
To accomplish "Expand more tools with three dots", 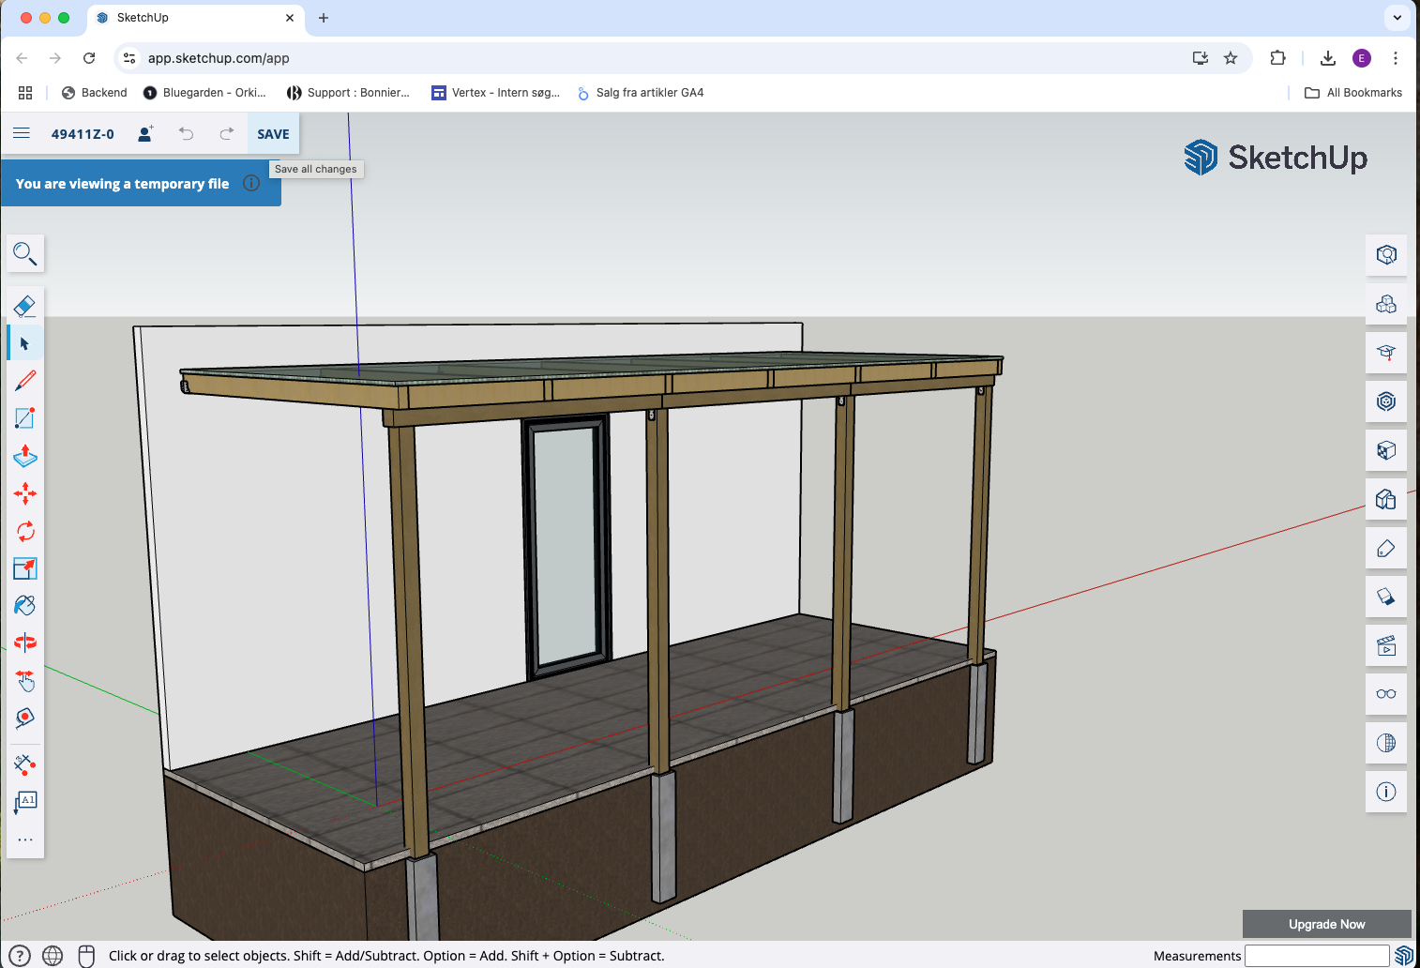I will pyautogui.click(x=25, y=839).
